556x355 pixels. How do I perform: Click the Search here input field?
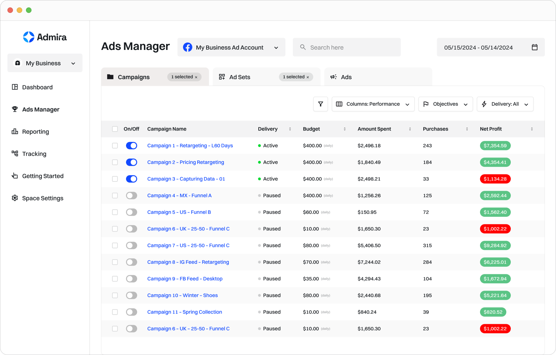[347, 47]
